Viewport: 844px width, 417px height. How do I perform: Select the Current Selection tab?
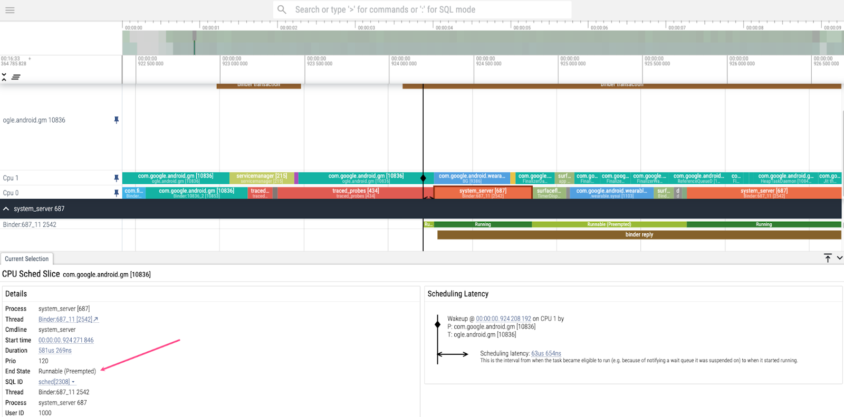tap(27, 259)
